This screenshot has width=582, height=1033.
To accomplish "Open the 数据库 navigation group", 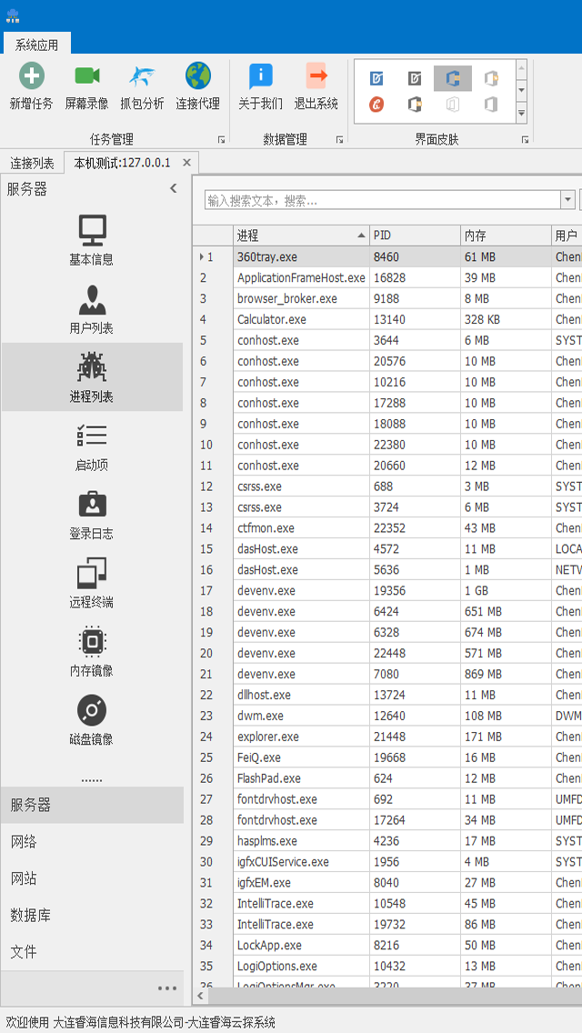I will pos(30,915).
